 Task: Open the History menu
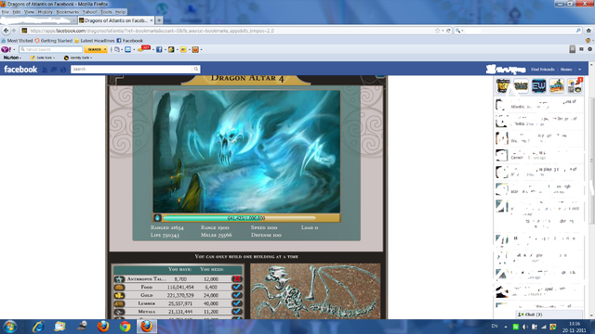coord(46,12)
